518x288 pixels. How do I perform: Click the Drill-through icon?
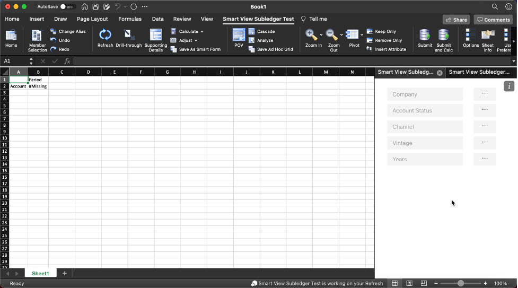coord(128,36)
